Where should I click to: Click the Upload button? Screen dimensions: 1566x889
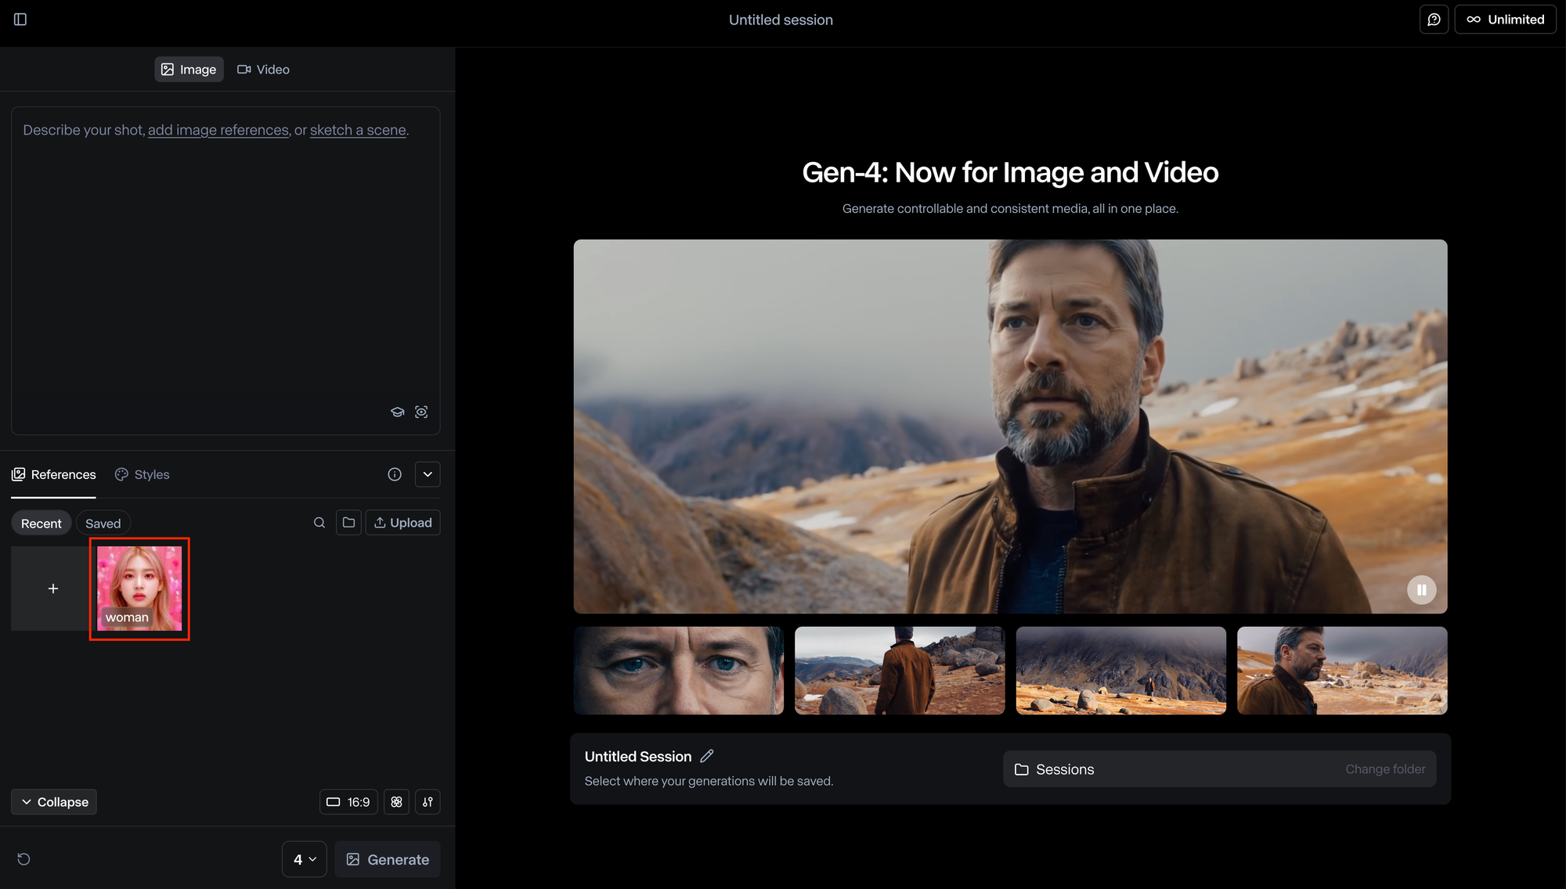point(402,523)
